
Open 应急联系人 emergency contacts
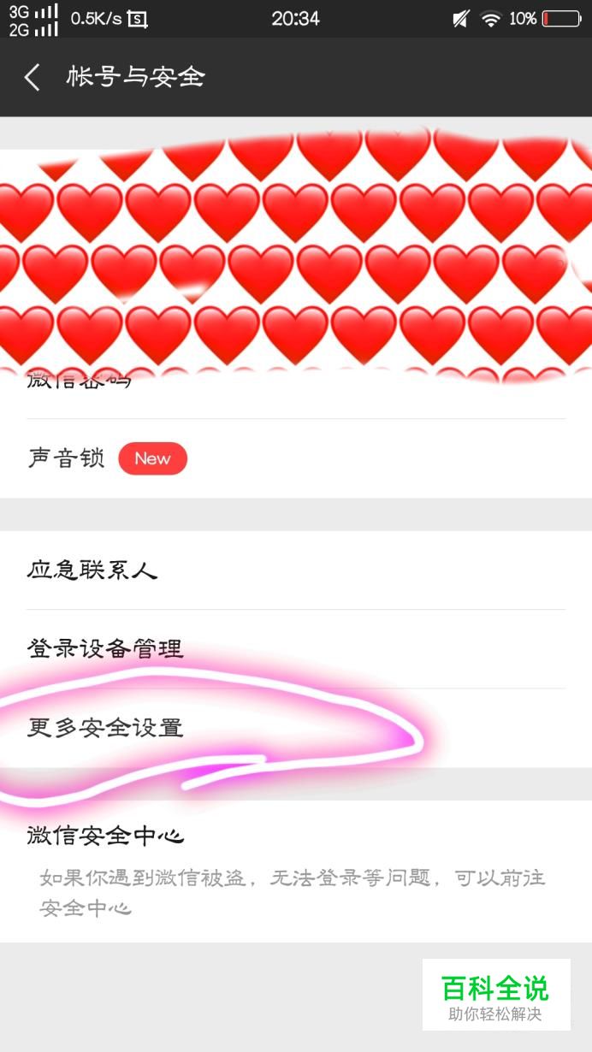pyautogui.click(x=296, y=570)
